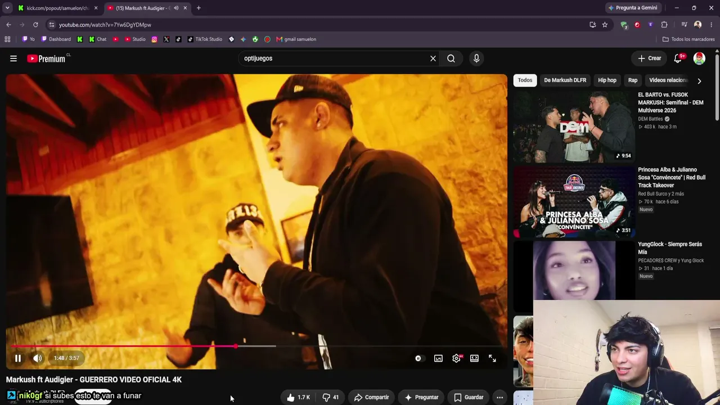Open YungGlock - Siempre Serás Mía title
The image size is (720, 405).
(670, 248)
